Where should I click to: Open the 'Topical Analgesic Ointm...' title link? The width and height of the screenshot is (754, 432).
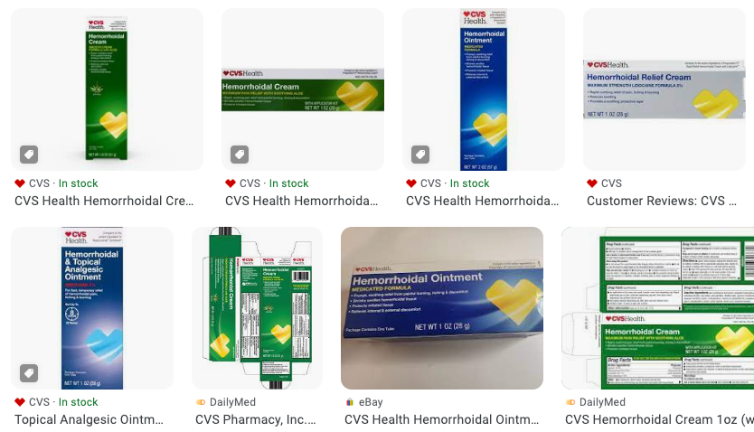click(89, 419)
